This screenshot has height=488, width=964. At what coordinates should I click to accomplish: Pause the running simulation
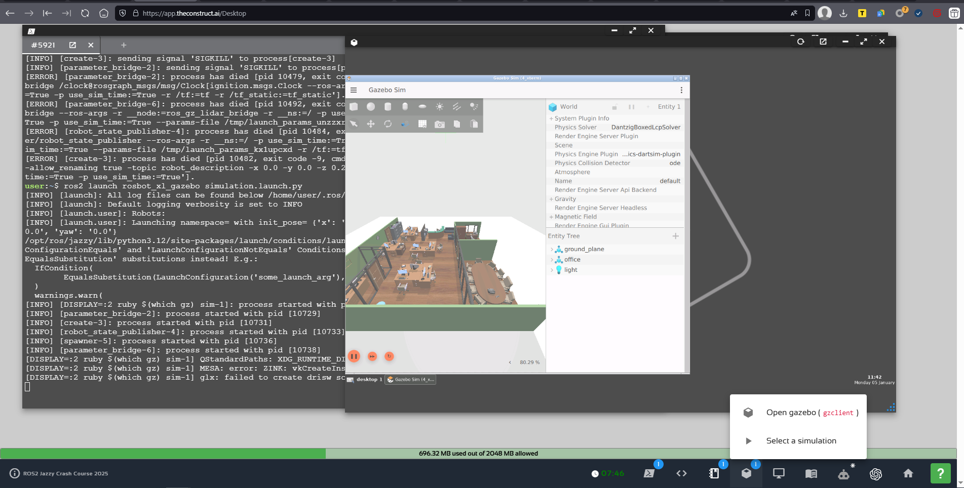click(354, 356)
